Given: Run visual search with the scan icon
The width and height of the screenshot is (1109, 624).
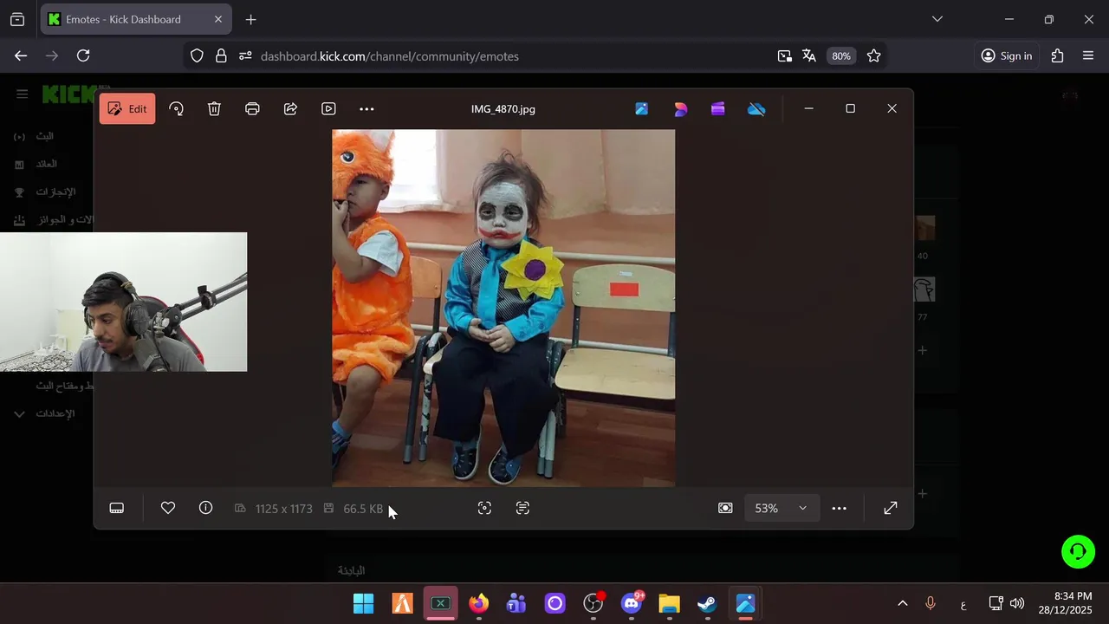Looking at the screenshot, I should (484, 508).
